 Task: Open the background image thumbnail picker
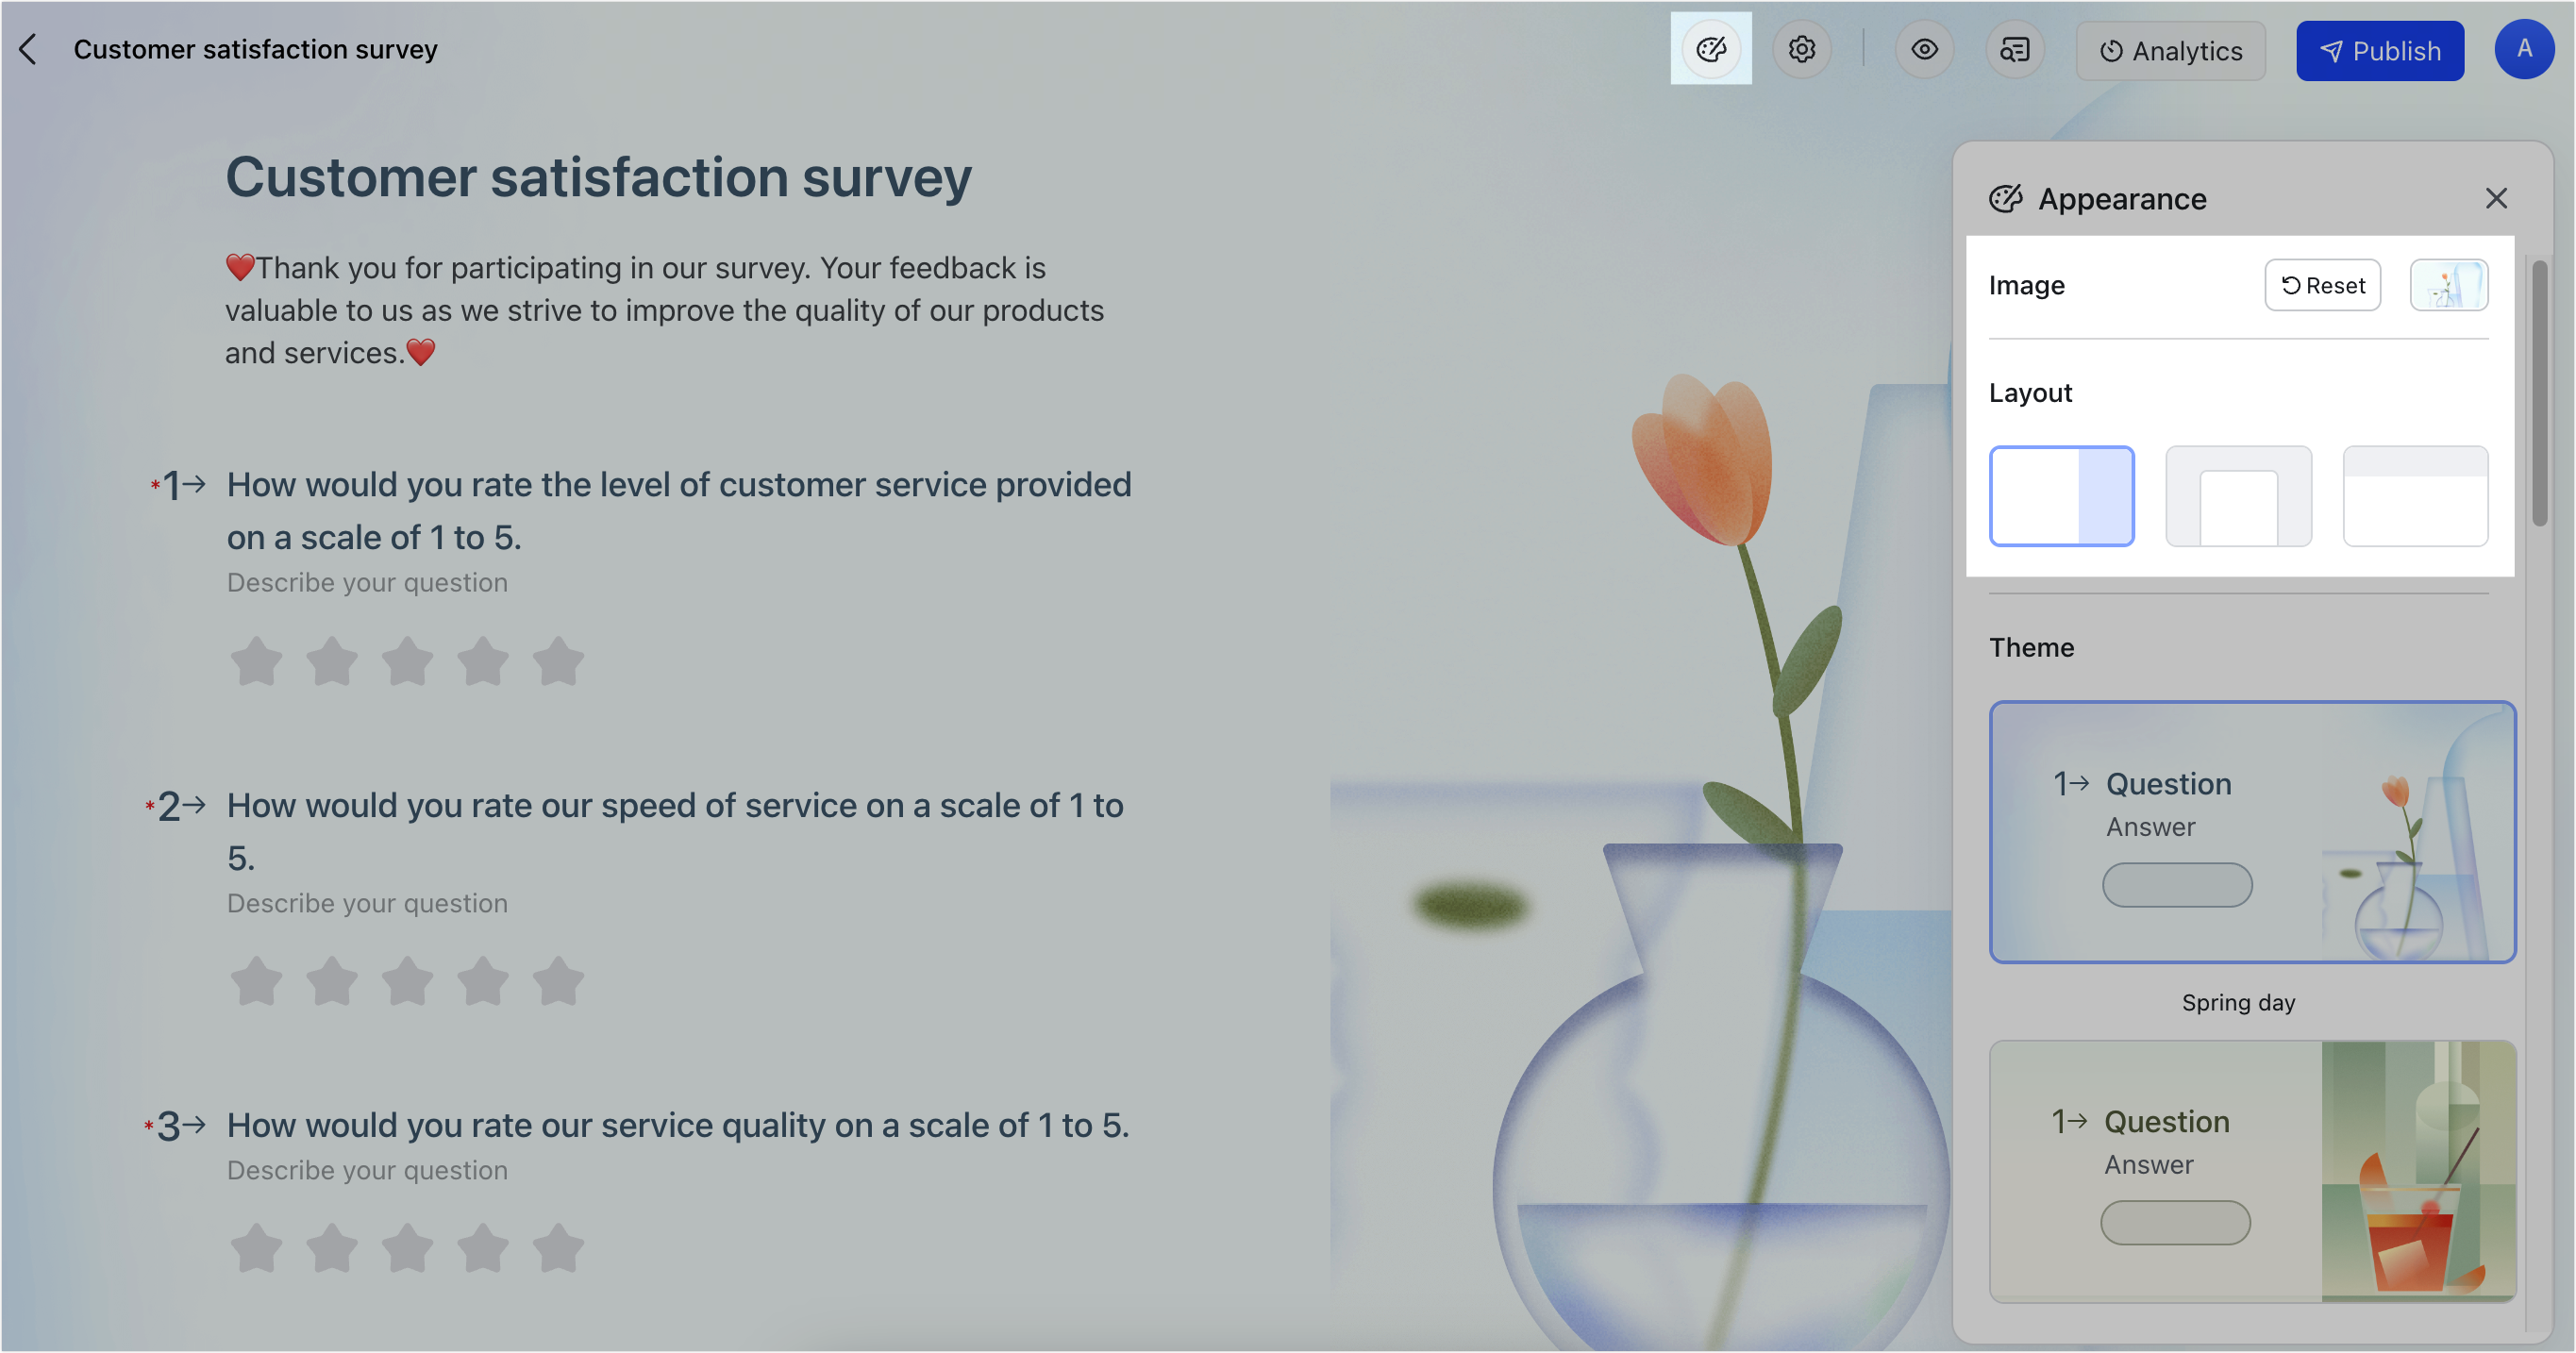click(2448, 285)
